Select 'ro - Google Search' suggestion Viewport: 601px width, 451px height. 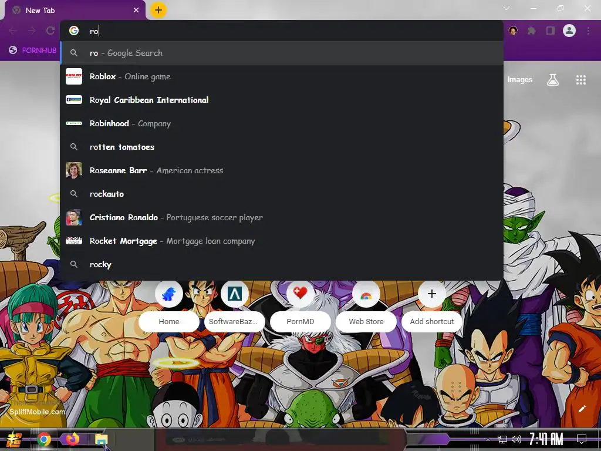tap(282, 53)
